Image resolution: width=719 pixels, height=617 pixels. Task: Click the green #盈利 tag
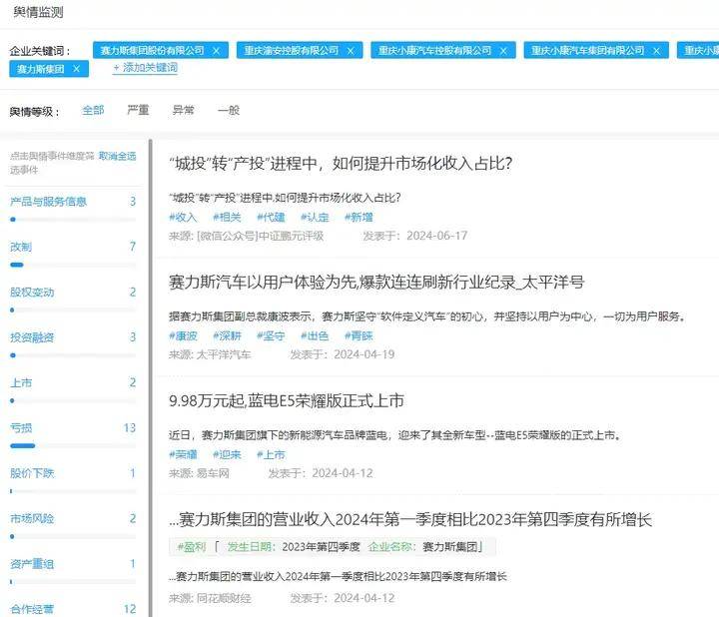pos(192,547)
